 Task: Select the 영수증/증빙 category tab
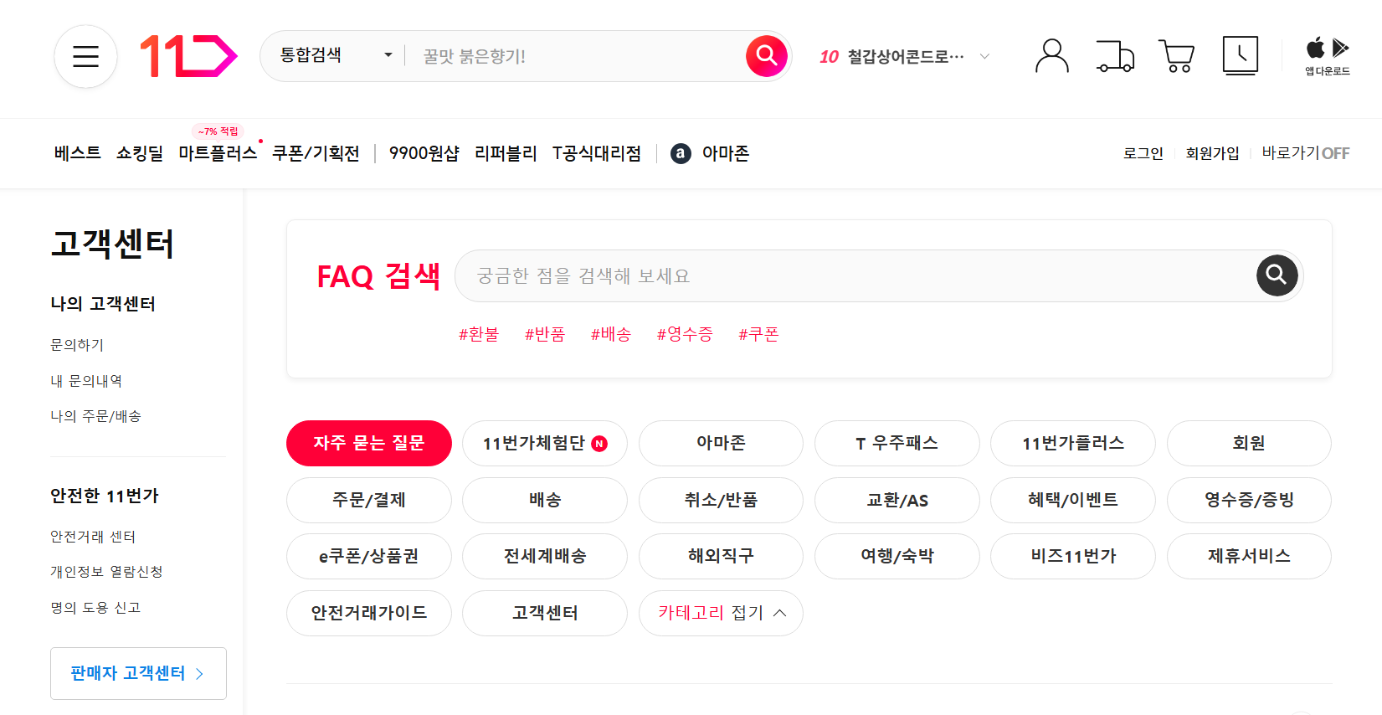tap(1249, 500)
